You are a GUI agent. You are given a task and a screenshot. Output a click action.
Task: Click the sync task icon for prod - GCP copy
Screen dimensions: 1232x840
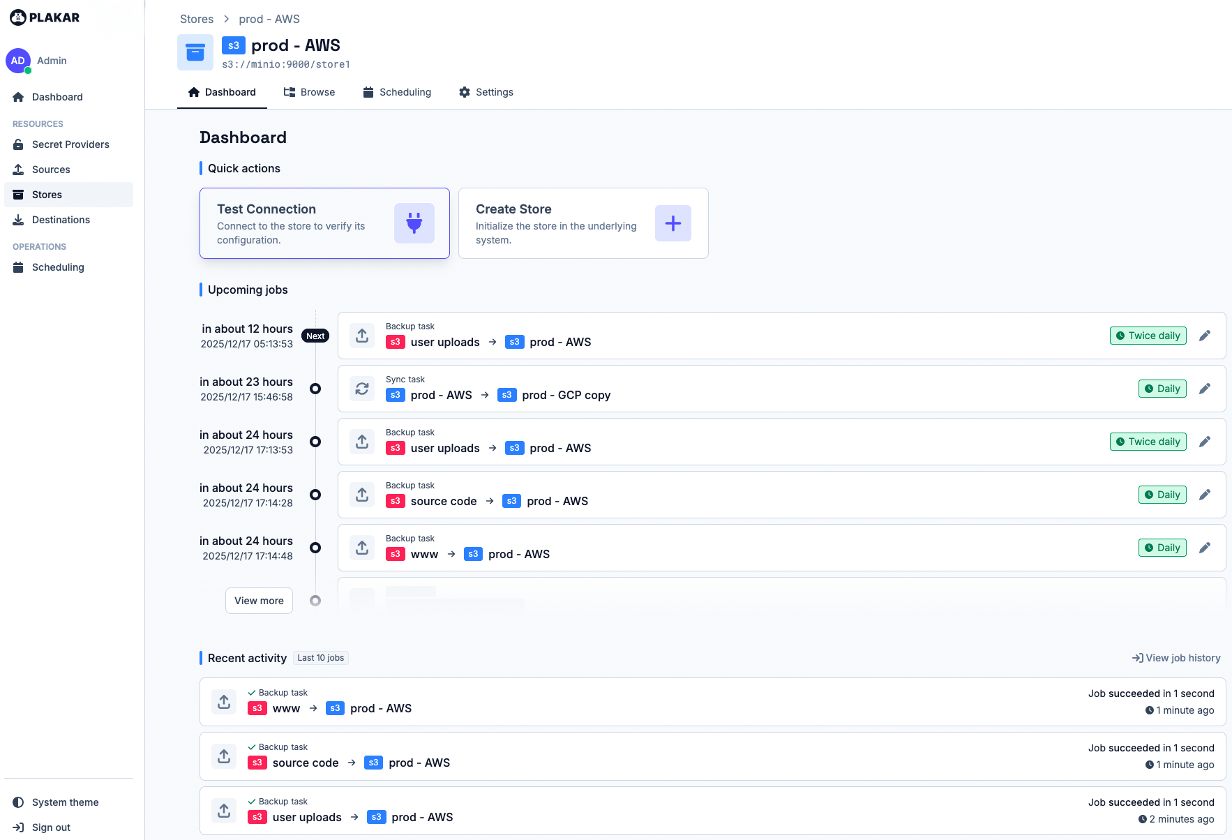tap(362, 389)
